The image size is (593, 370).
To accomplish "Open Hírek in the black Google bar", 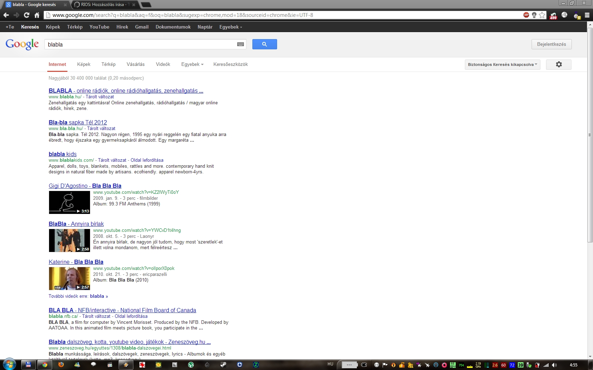I will tap(122, 27).
